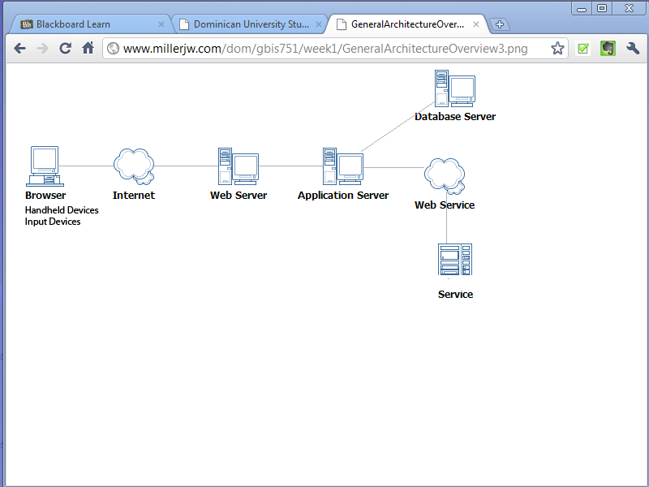
Task: Reload the page with the refresh icon
Action: click(66, 49)
